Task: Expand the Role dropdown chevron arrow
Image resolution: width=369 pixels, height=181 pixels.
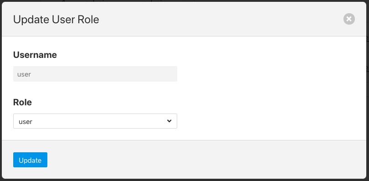Action: point(169,121)
